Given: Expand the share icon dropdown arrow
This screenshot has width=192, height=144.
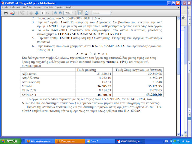Looking at the screenshot, I should (x=16, y=13).
